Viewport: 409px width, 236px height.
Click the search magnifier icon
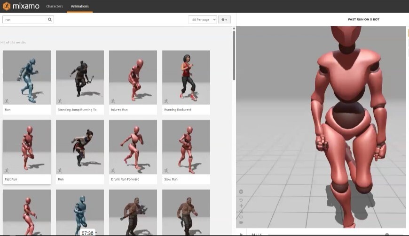(50, 20)
